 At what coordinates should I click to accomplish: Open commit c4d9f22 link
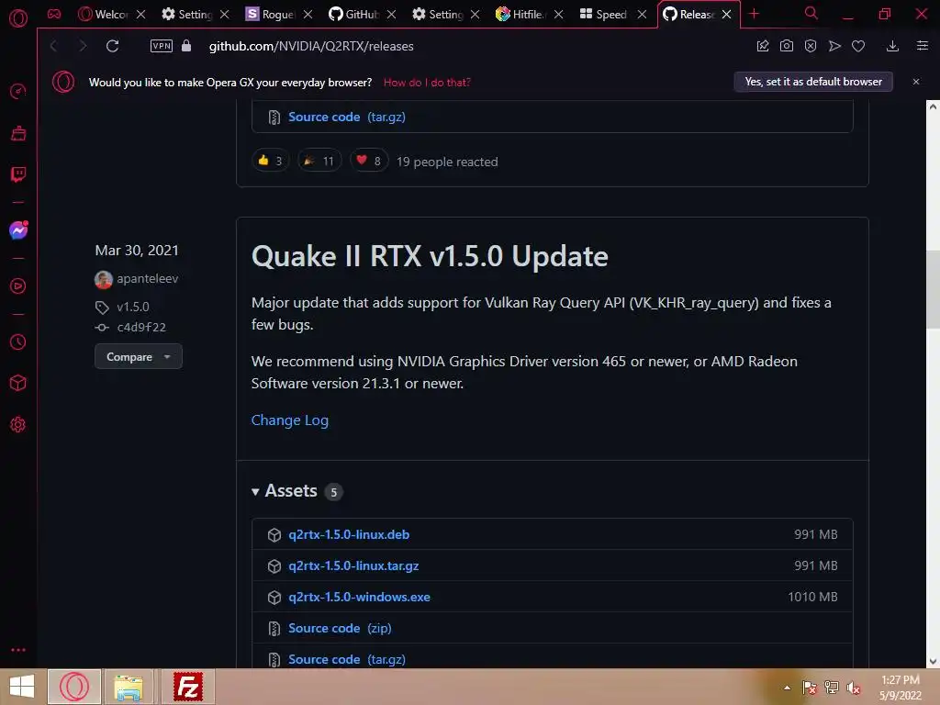pos(141,328)
